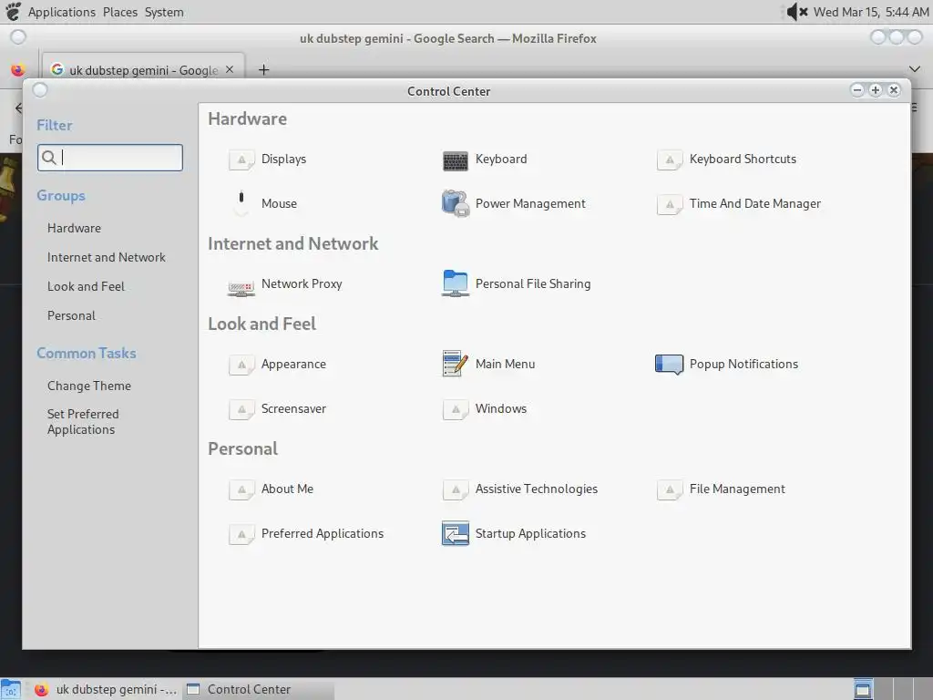The width and height of the screenshot is (933, 700).
Task: Click the Change Theme common task
Action: pyautogui.click(x=88, y=386)
